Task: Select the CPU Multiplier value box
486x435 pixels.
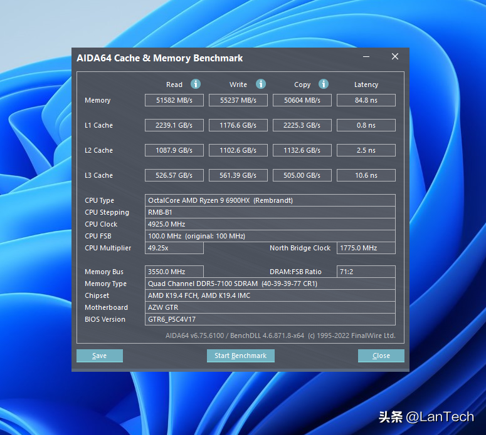Action: click(174, 248)
